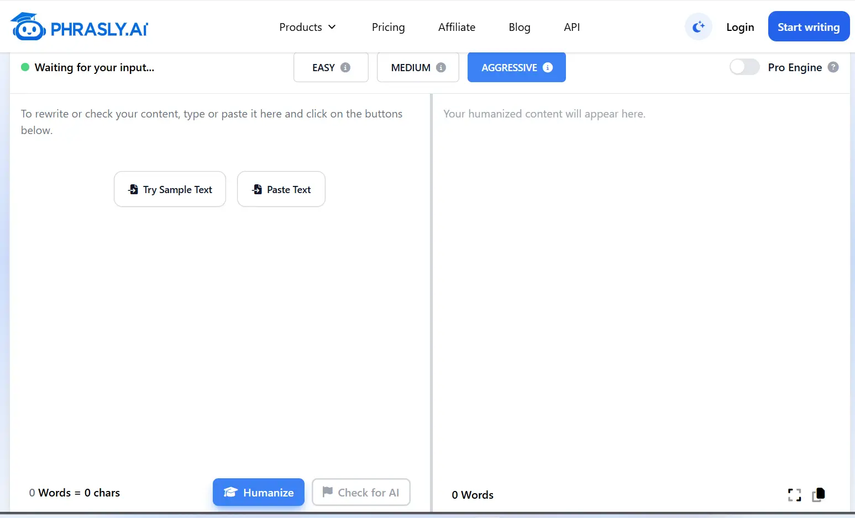This screenshot has width=855, height=518.
Task: Click the Humanize button
Action: tap(259, 492)
